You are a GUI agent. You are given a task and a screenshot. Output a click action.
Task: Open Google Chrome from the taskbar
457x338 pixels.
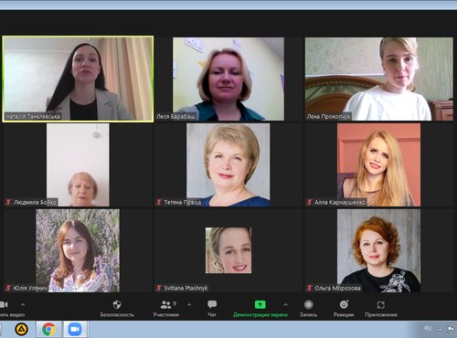point(48,329)
